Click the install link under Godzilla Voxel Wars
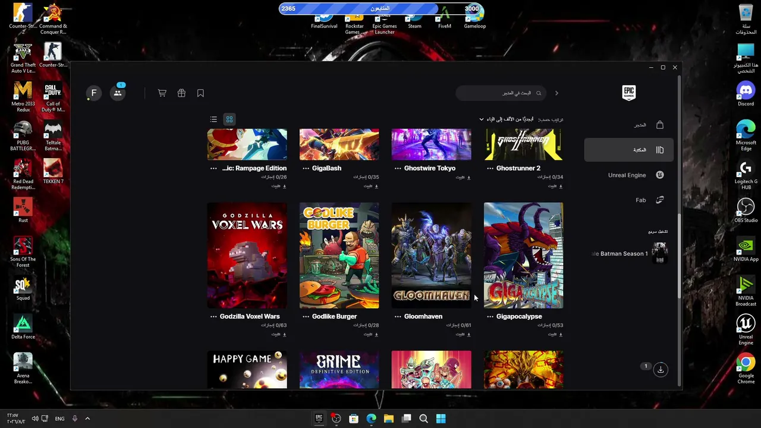Screen dimensions: 761x428 click(278, 334)
